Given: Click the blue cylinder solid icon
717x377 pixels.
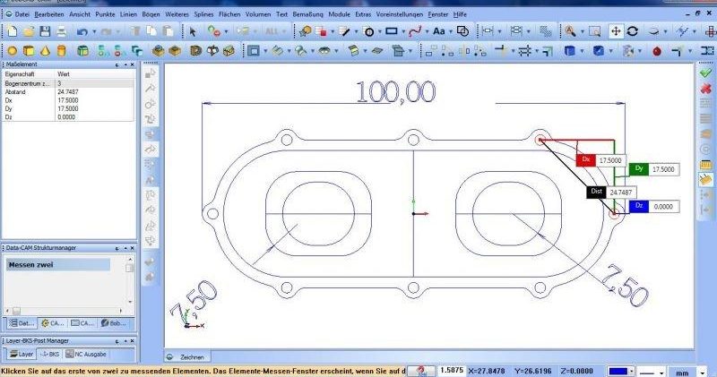Looking at the screenshot, I should tap(569, 51).
